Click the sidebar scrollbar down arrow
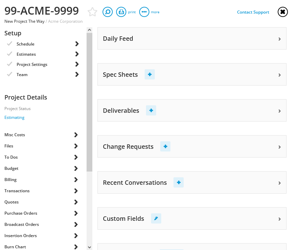The width and height of the screenshot is (294, 250). pos(89,247)
